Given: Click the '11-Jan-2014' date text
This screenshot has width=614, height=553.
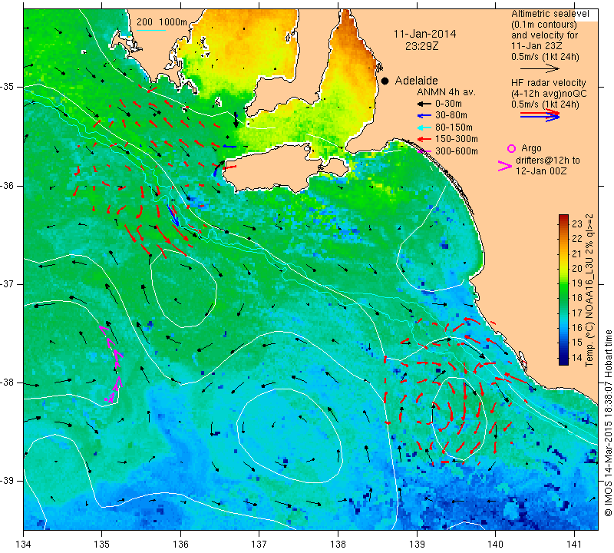Looking at the screenshot, I should [425, 34].
